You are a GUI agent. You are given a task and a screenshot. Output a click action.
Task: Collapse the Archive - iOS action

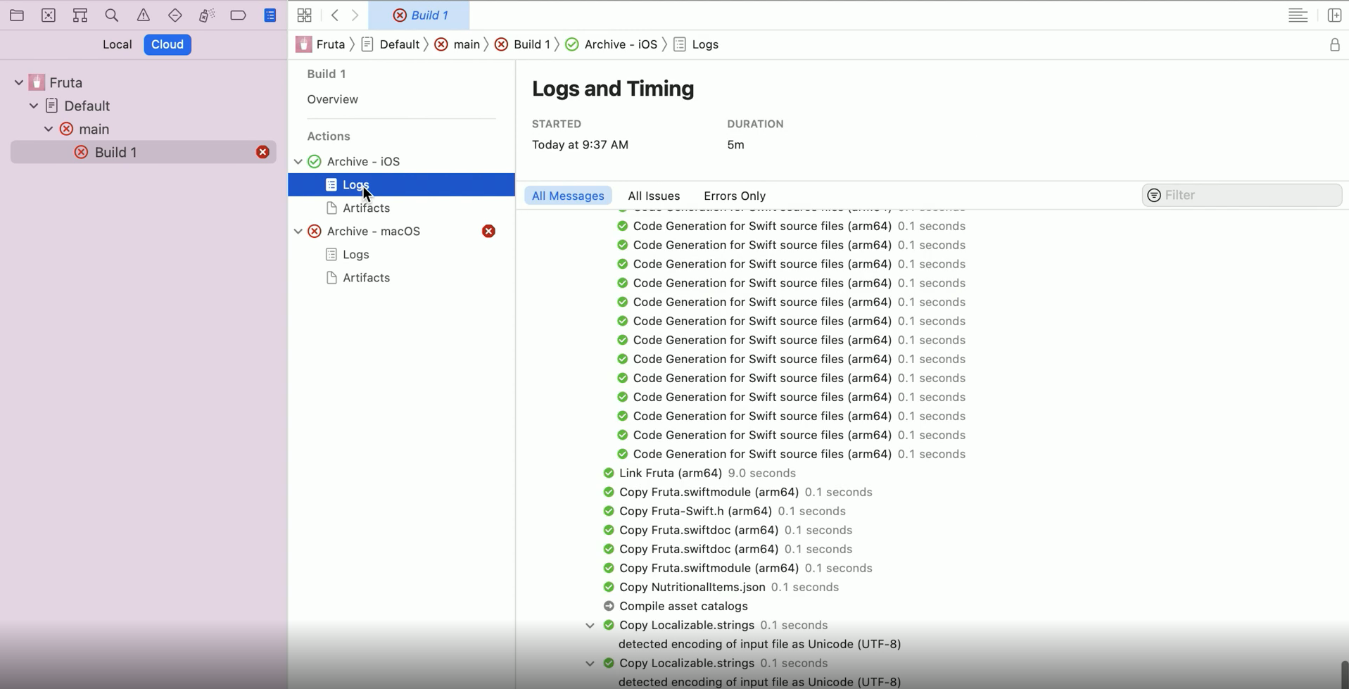[x=298, y=161]
